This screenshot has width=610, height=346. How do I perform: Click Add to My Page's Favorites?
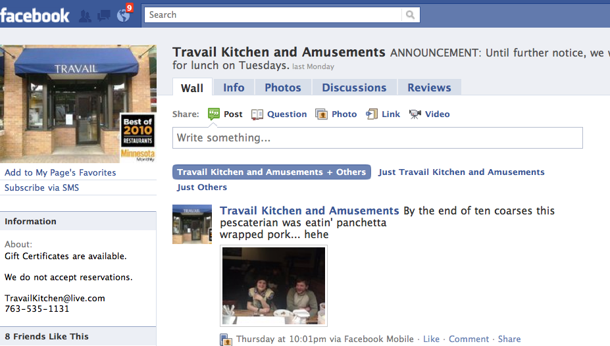[61, 172]
